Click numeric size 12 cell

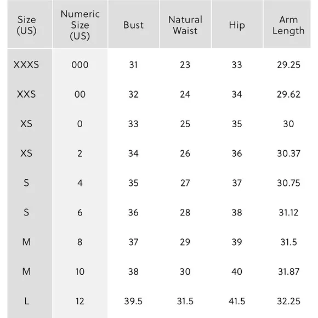(80, 301)
